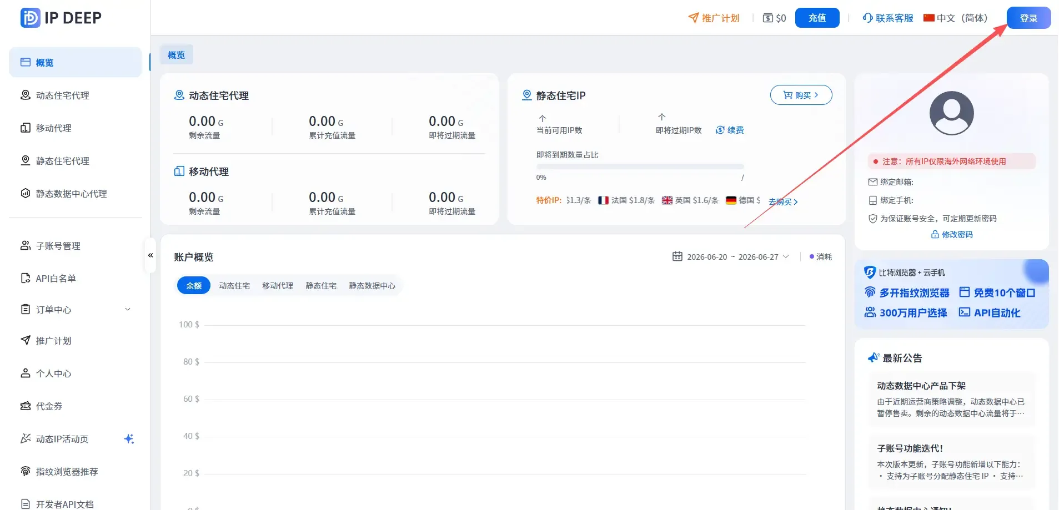The image size is (1059, 510).
Task: Open the 动态数据中心产品下架 announcement
Action: pos(951,399)
